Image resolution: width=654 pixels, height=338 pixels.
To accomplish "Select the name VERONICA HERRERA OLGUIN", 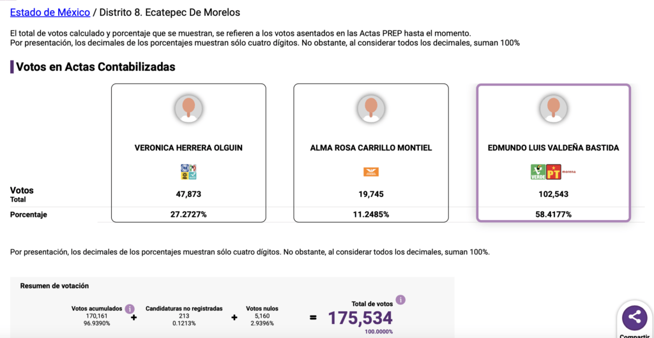I will pyautogui.click(x=188, y=148).
